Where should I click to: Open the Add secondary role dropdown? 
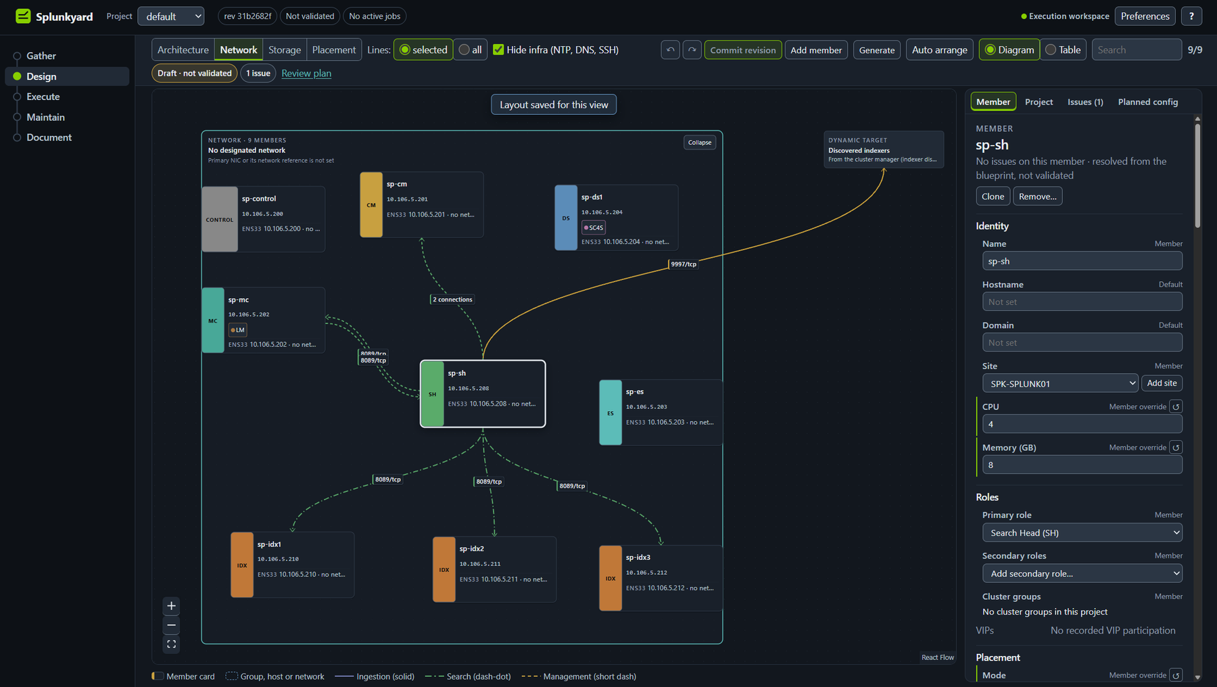tap(1082, 573)
